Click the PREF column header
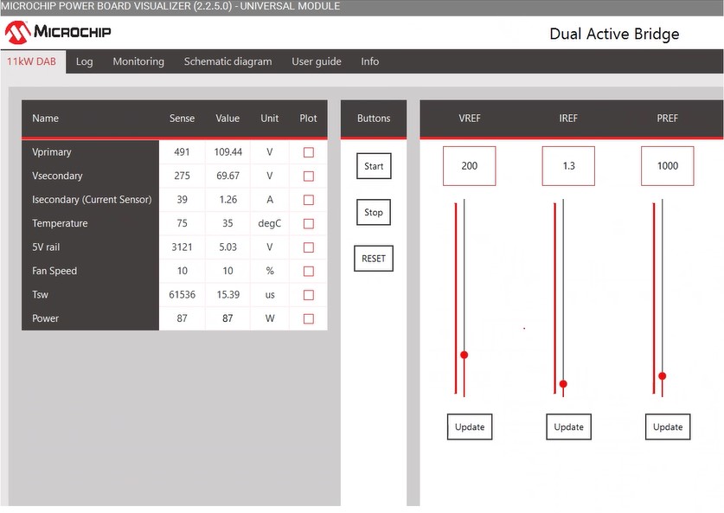Screen dimensions: 724x513 (667, 119)
